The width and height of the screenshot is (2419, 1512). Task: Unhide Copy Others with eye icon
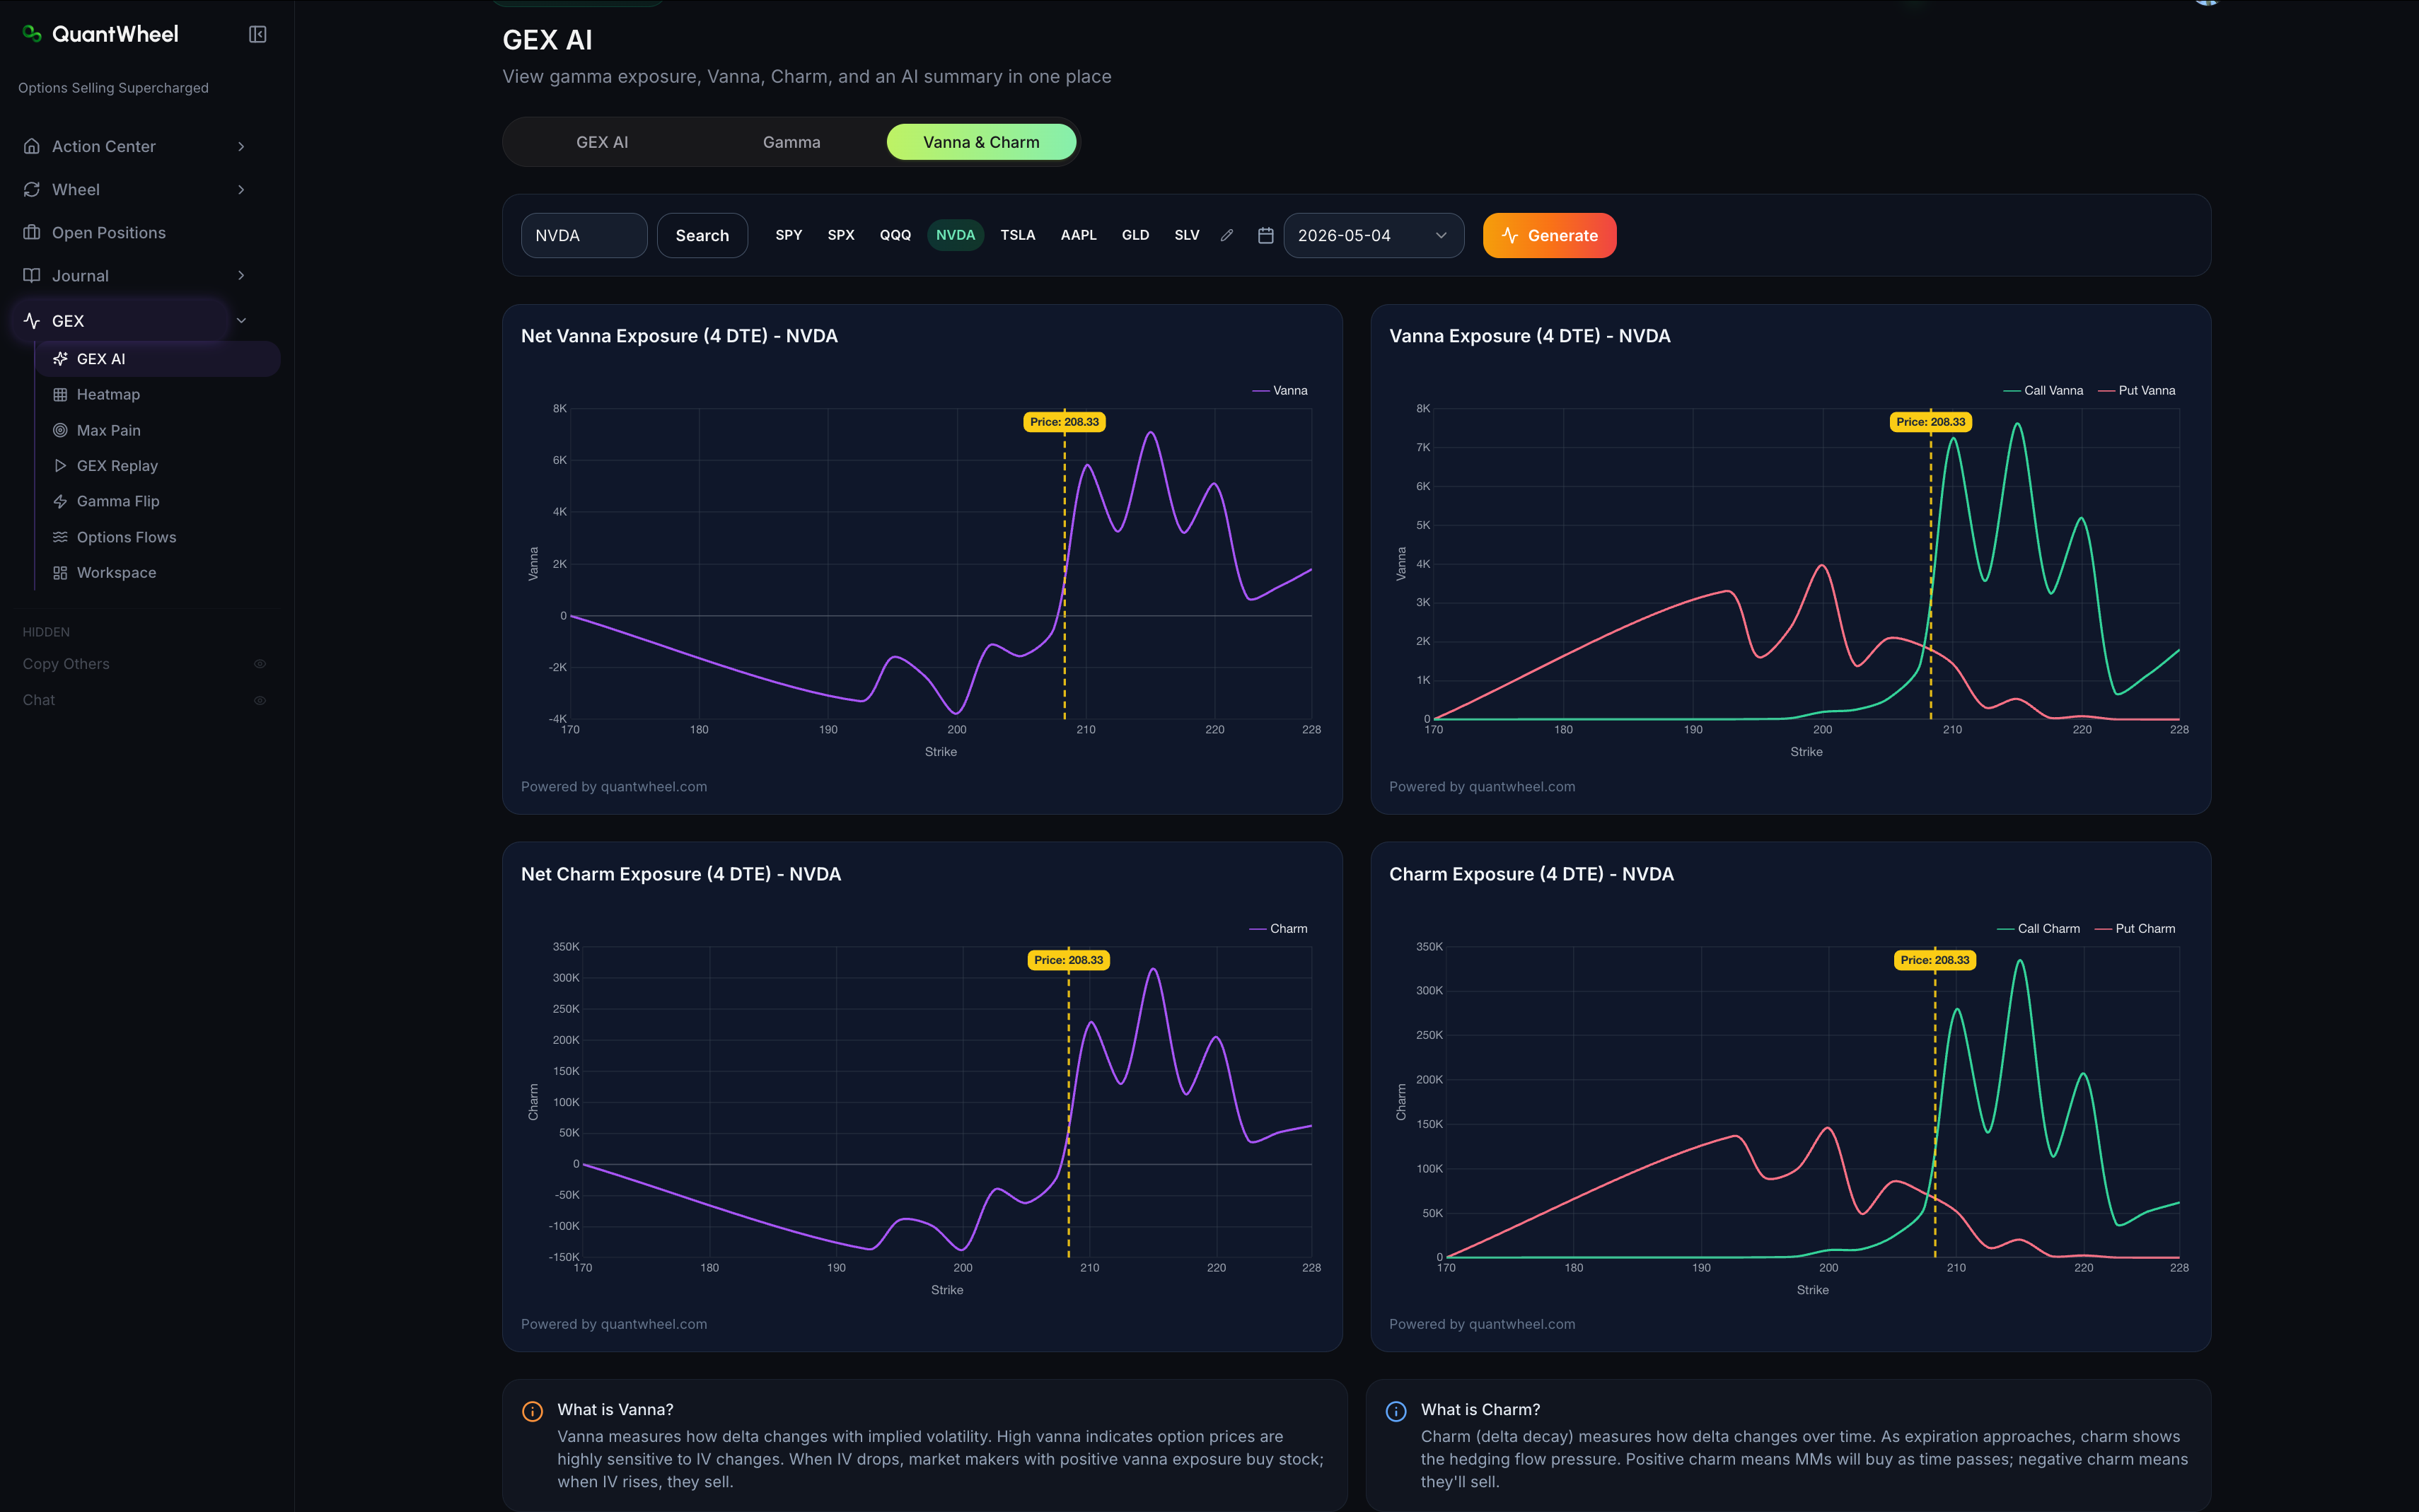tap(260, 664)
